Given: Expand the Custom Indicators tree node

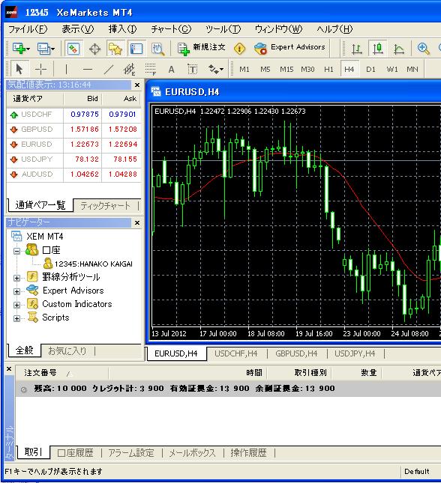Looking at the screenshot, I should (x=17, y=305).
